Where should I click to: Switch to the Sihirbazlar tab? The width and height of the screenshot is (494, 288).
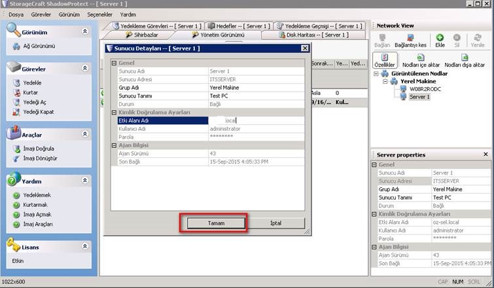(142, 35)
